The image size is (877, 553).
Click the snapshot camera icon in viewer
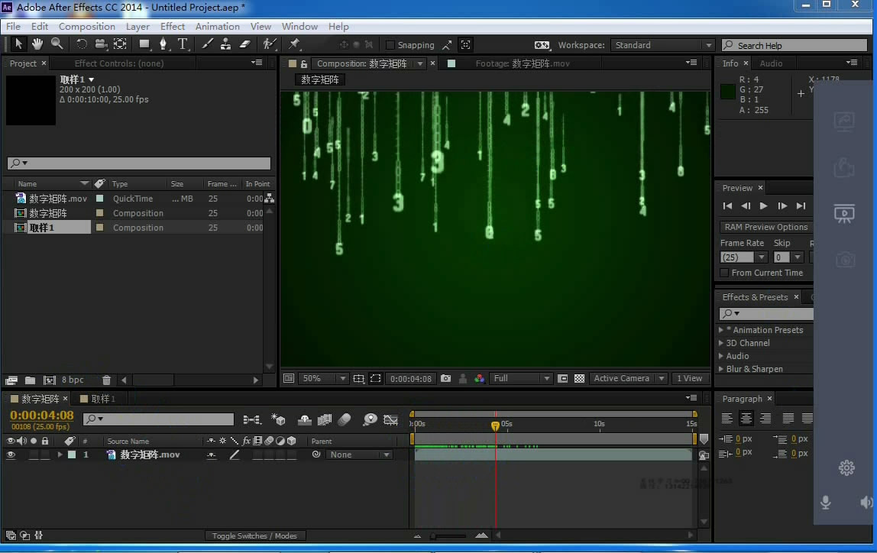pyautogui.click(x=446, y=379)
